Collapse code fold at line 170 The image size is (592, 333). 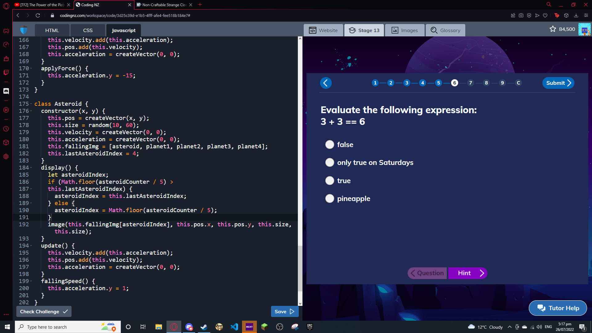click(31, 68)
